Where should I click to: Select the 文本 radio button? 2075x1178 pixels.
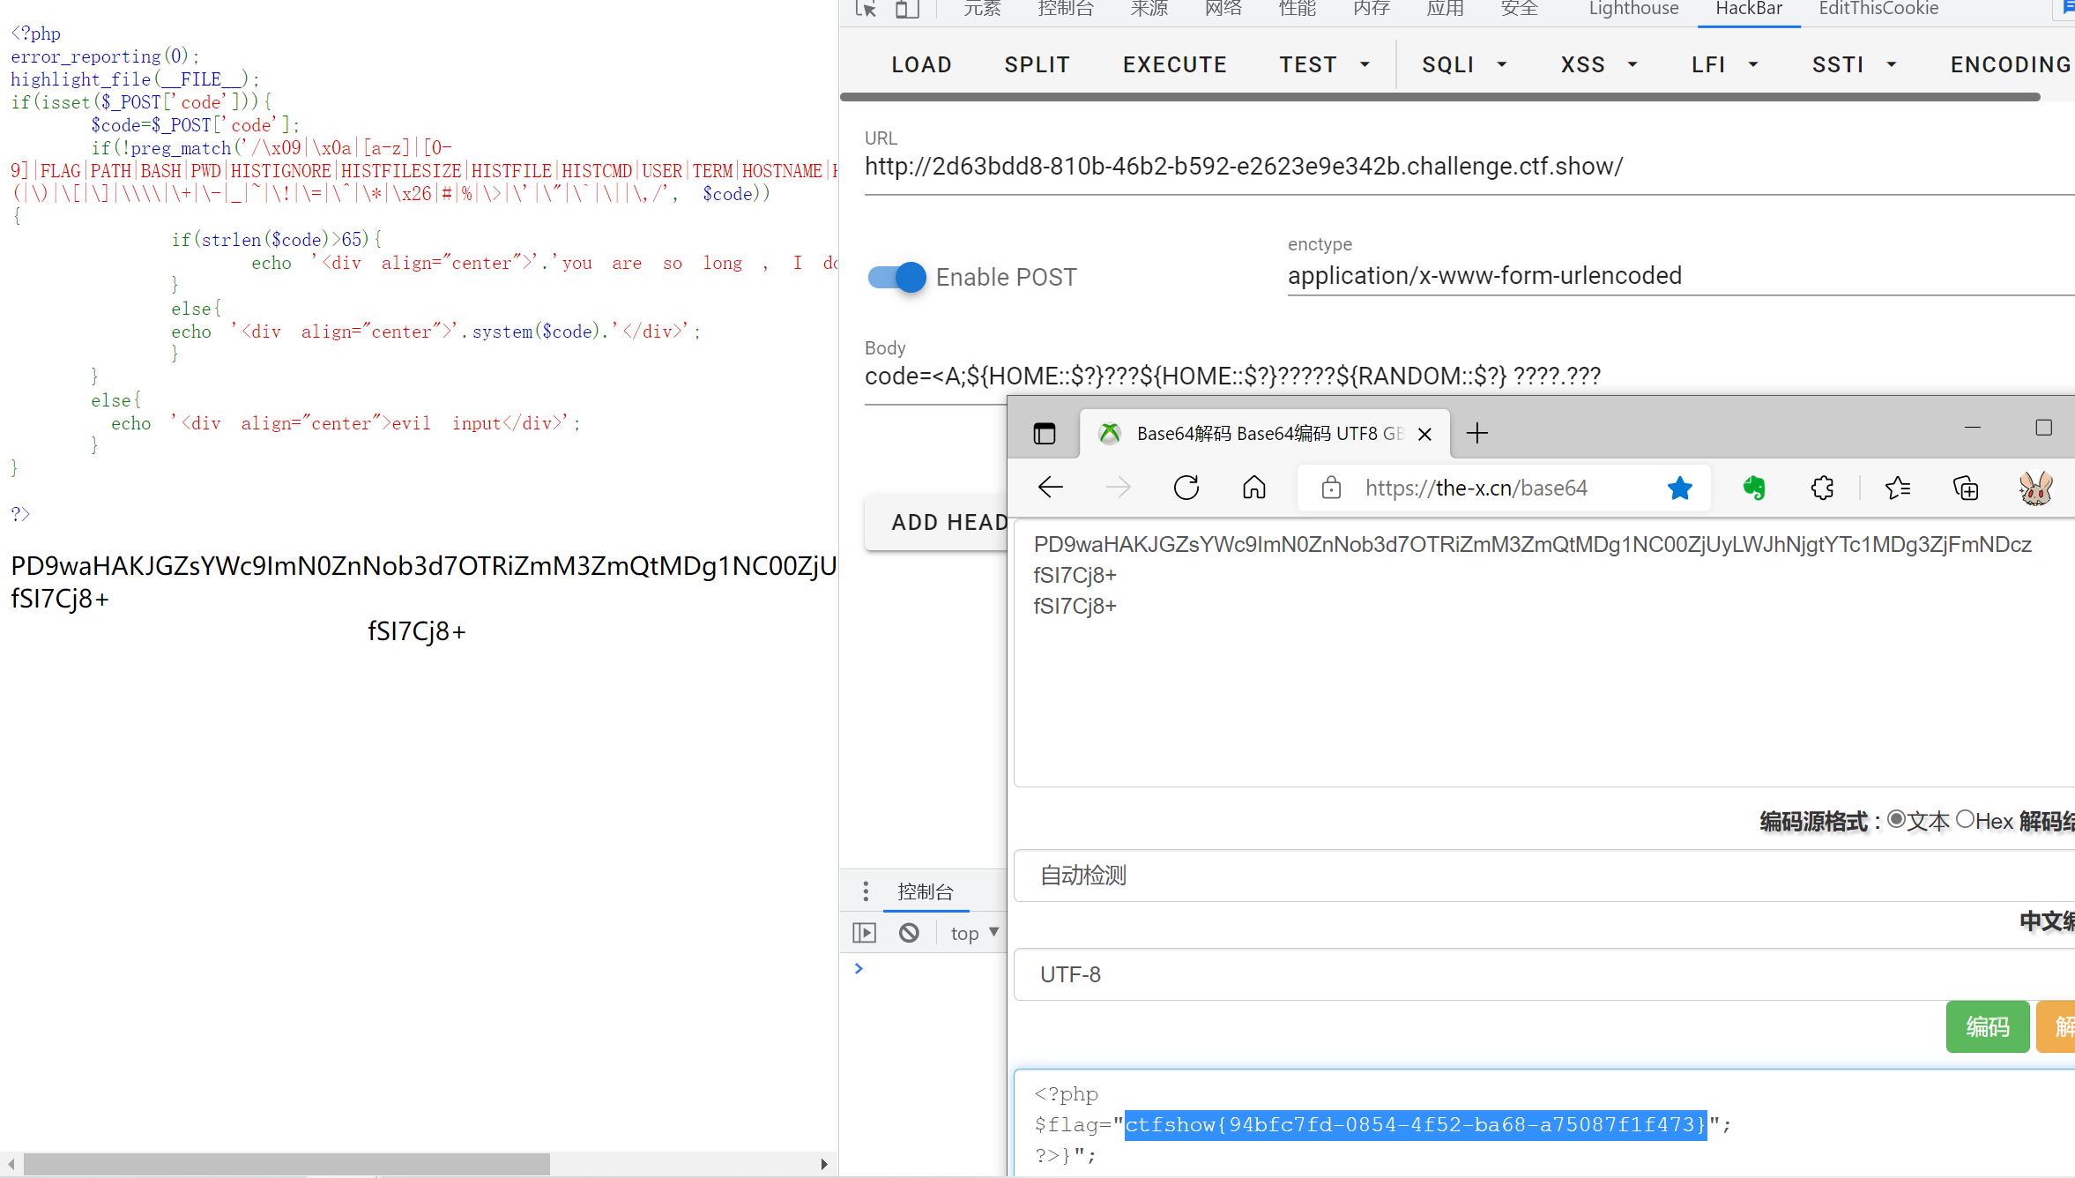tap(1896, 820)
